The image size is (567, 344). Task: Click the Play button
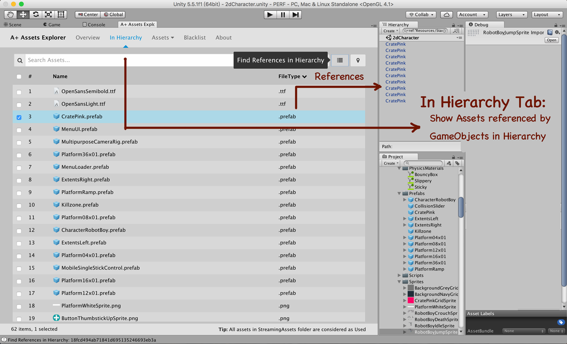pos(270,15)
